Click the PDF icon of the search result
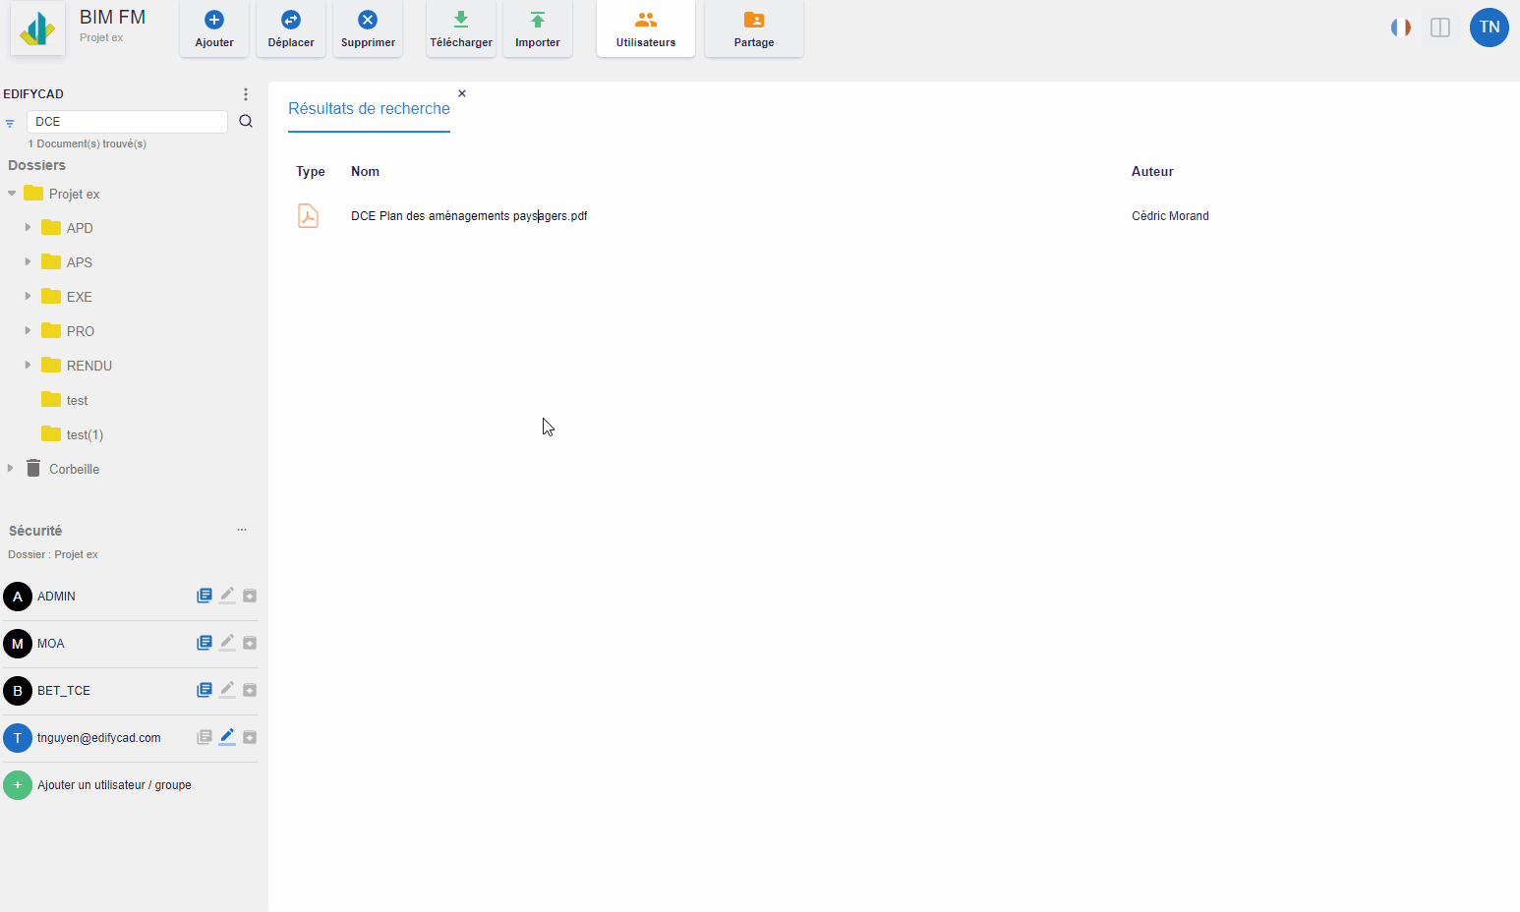 tap(308, 215)
